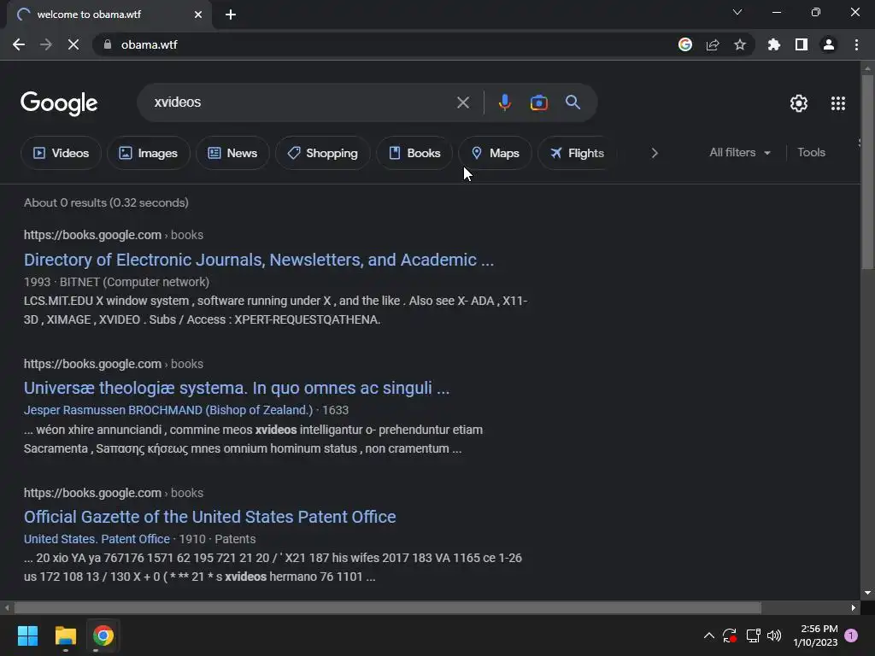
Task: Open Directory of Electronic Journals result
Action: [259, 260]
